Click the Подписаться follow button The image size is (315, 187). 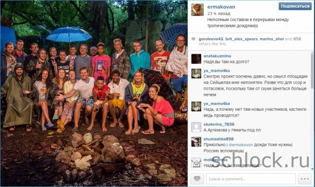[295, 6]
